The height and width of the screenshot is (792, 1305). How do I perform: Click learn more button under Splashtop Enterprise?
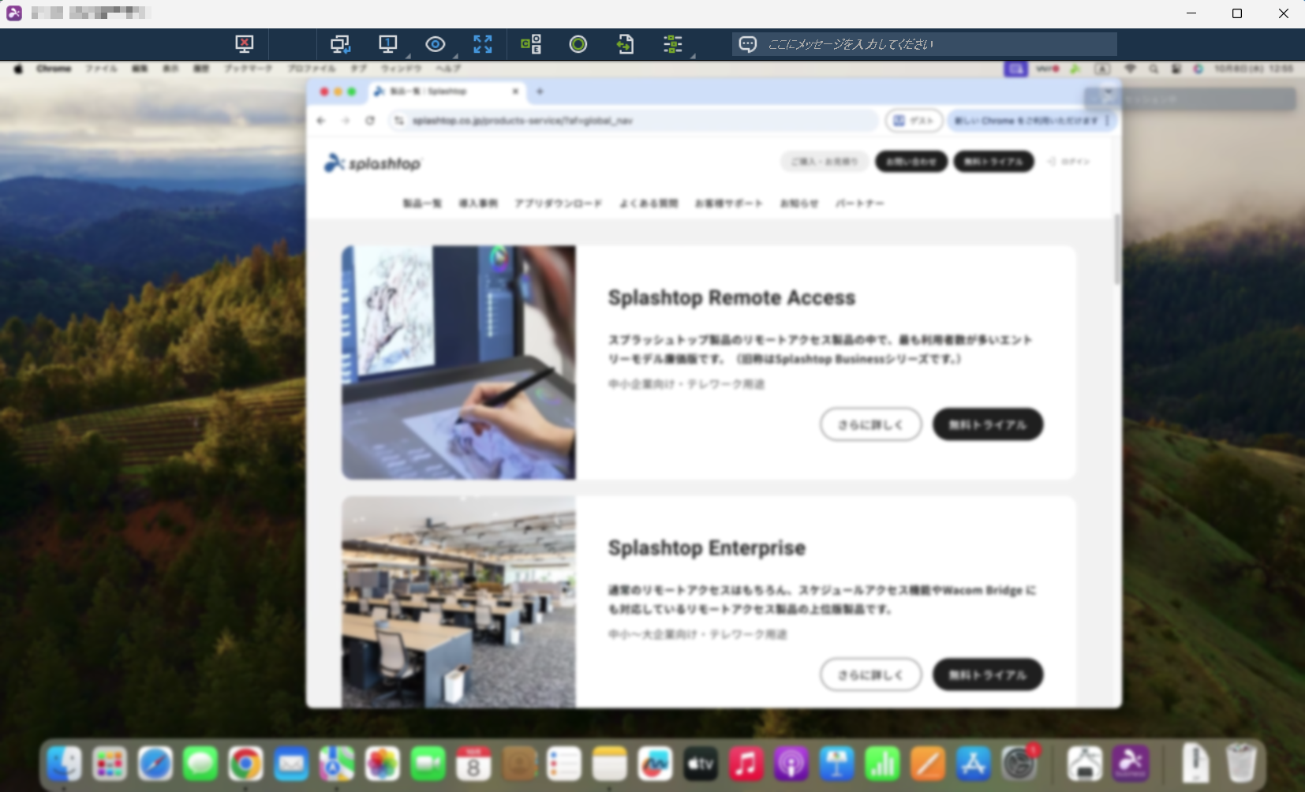click(x=870, y=674)
